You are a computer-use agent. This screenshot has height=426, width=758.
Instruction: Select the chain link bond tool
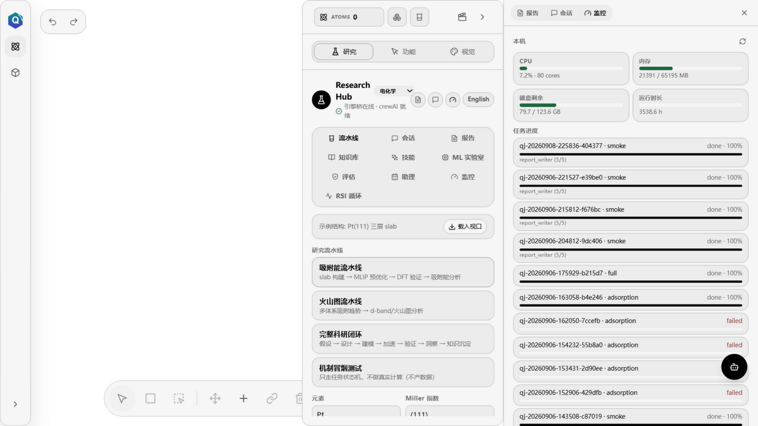pyautogui.click(x=272, y=399)
